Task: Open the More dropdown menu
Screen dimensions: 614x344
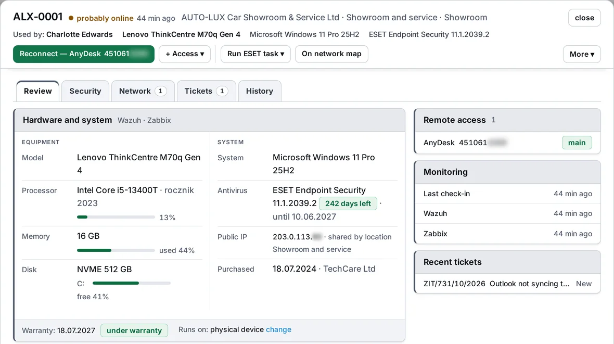Action: click(x=582, y=54)
